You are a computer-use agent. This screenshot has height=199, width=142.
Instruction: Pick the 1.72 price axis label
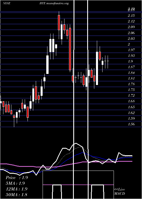[x=131, y=96]
